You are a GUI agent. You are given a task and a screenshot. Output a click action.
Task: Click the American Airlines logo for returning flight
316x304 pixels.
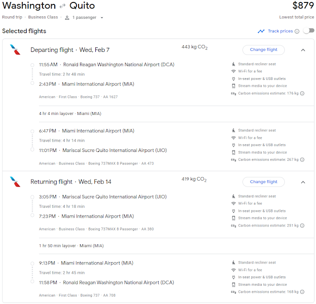click(15, 182)
